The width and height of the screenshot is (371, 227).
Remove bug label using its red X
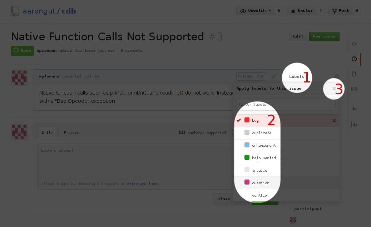[334, 121]
